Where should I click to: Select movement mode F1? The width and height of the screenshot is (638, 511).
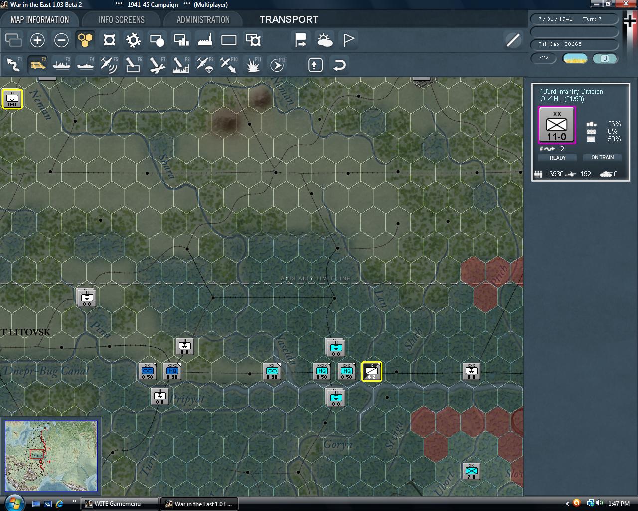point(13,64)
